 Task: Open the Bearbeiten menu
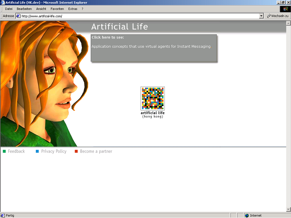[x=24, y=9]
